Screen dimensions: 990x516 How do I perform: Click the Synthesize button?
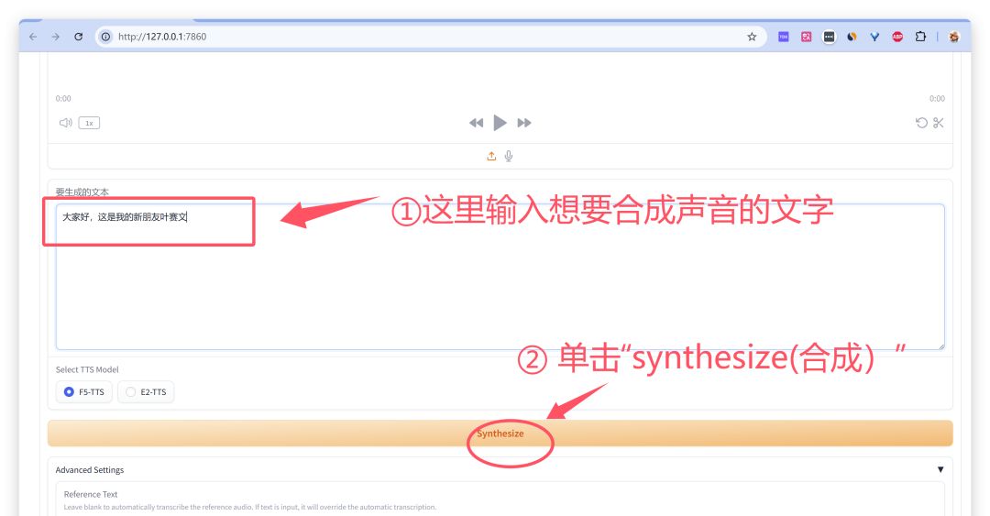click(x=500, y=434)
